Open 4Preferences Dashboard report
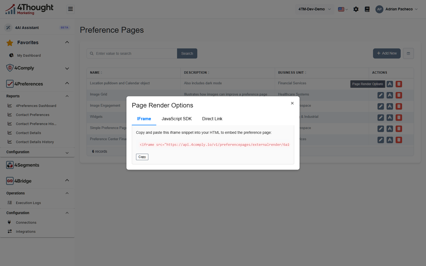Screen dimensions: 426x266 [x=36, y=106]
